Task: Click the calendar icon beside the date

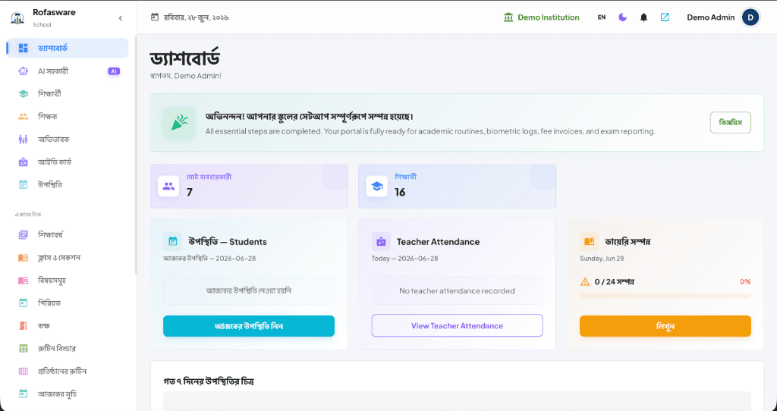Action: 155,17
